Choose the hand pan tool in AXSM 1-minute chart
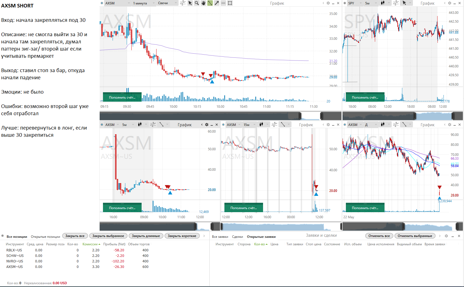This screenshot has height=287, width=464. click(203, 3)
